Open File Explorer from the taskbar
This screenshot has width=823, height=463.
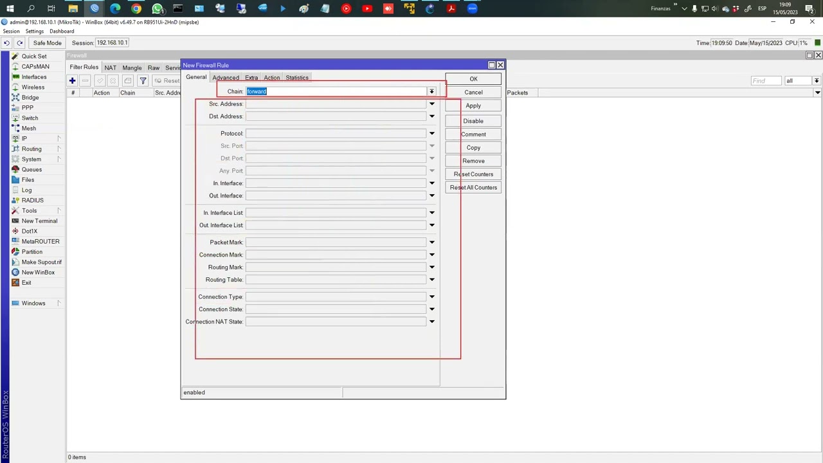click(73, 8)
